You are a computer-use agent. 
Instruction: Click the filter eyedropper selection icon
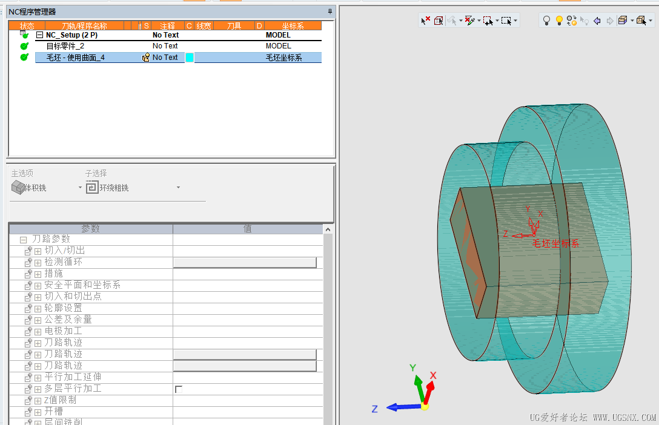click(470, 21)
